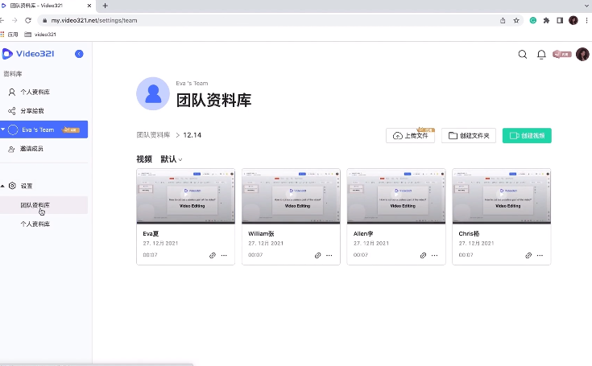The image size is (592, 366).
Task: Copy link of Chris杨 video
Action: tap(528, 255)
